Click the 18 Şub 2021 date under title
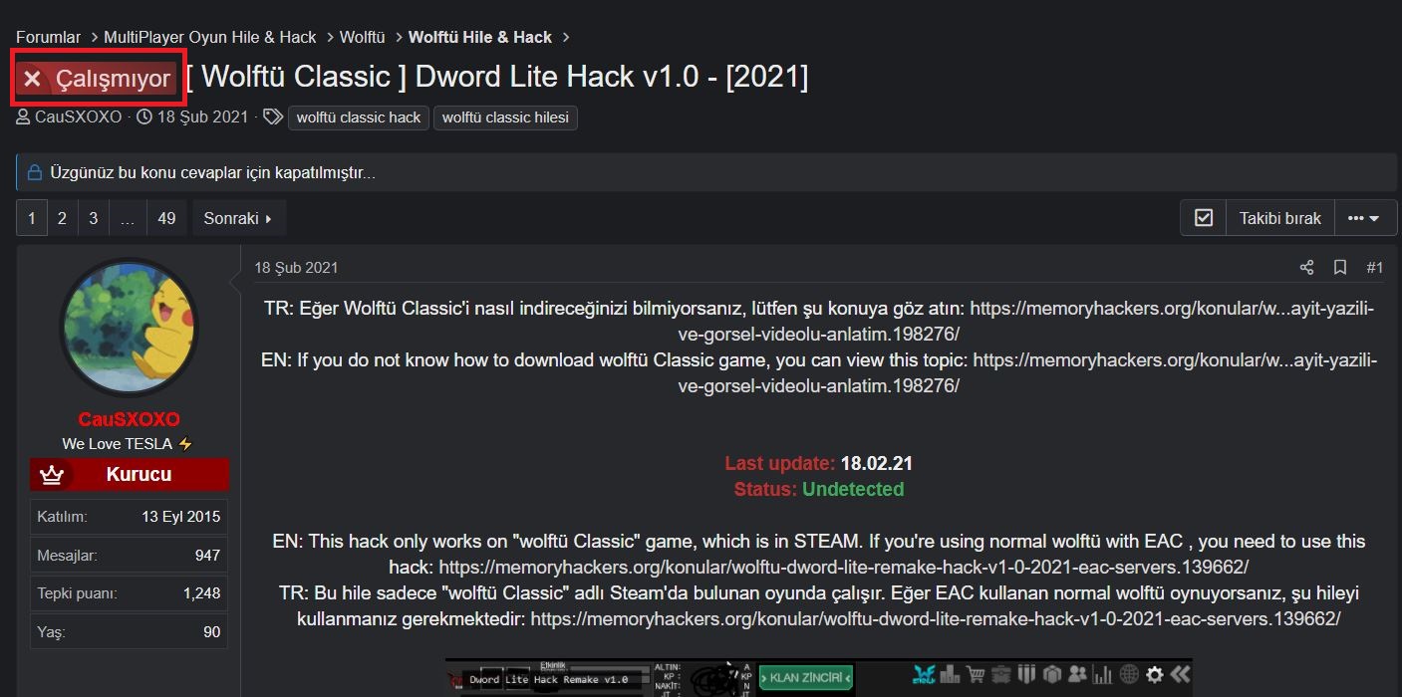The height and width of the screenshot is (697, 1402). point(202,116)
